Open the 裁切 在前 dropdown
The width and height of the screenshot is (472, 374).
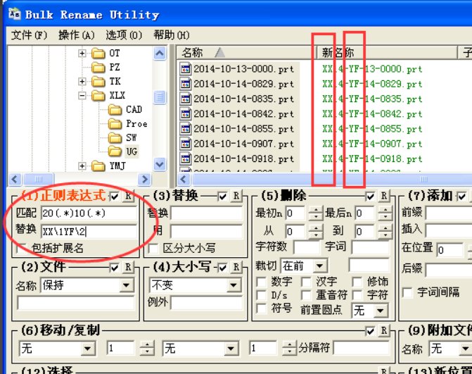tap(319, 266)
